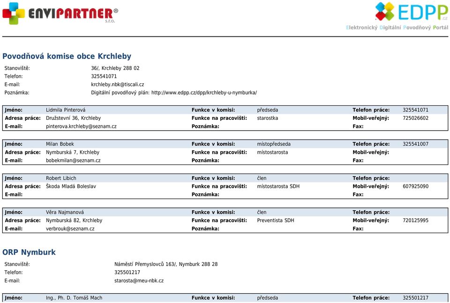Click the verbrouk@seznam.cz email
Image resolution: width=450 pixels, height=303 pixels.
click(x=70, y=229)
